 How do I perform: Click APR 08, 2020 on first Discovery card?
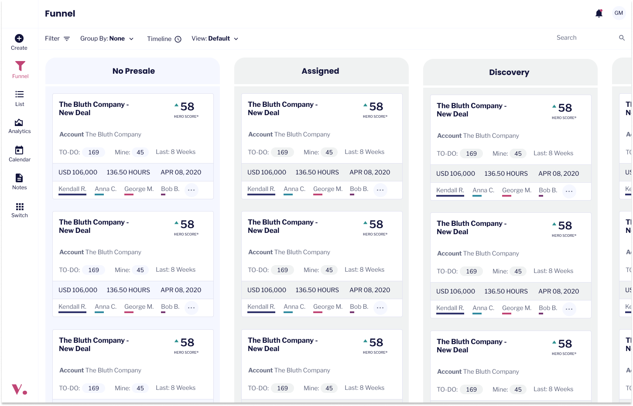tap(559, 174)
